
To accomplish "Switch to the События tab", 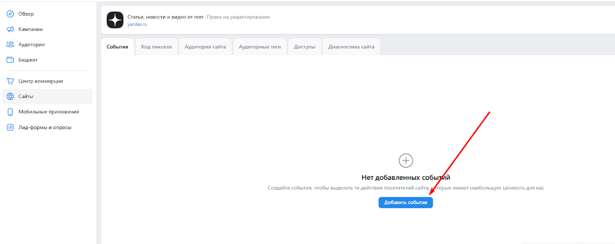I will pos(118,47).
